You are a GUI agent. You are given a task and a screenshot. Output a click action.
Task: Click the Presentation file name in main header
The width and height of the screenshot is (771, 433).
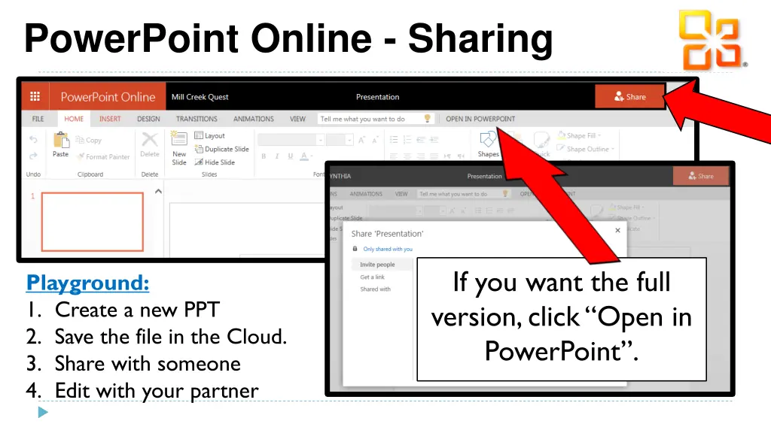(x=378, y=97)
